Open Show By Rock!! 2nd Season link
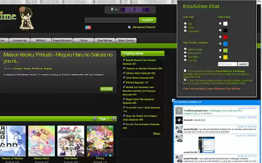 point(140,118)
